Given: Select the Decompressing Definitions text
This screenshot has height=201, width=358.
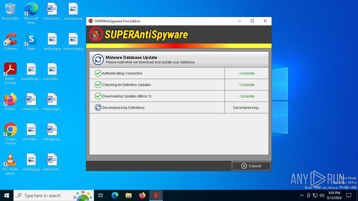Looking at the screenshot, I should 123,108.
